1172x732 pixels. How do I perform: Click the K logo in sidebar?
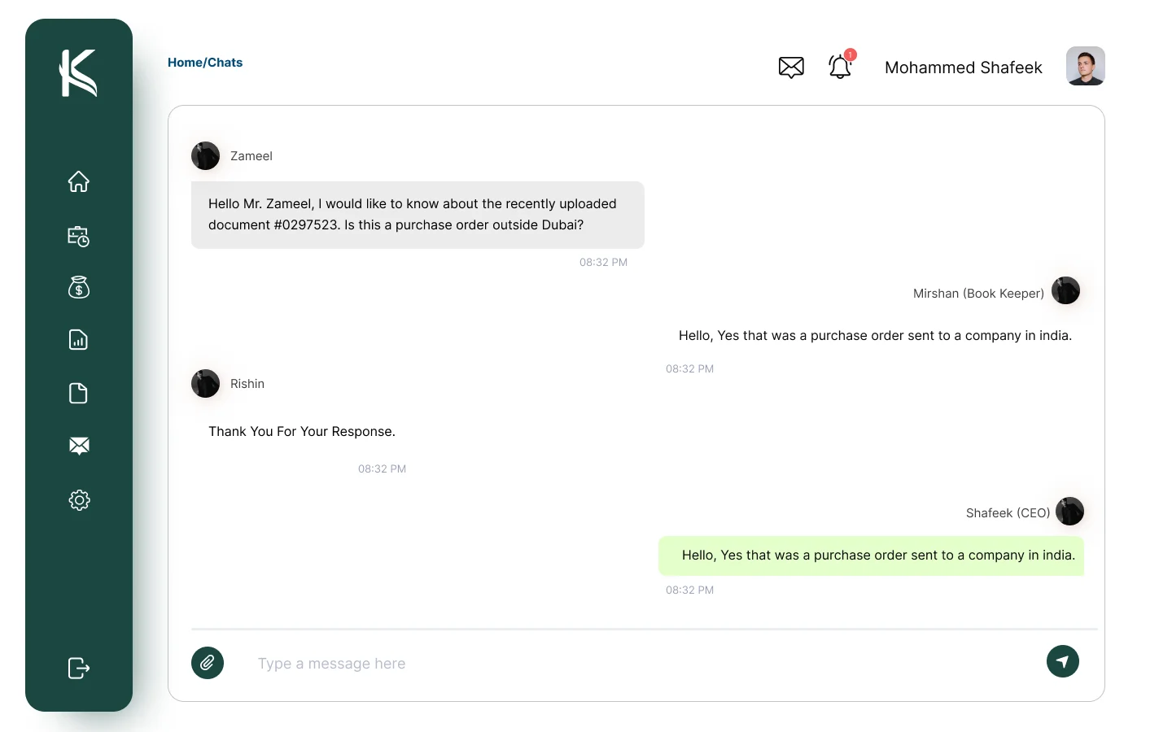click(x=78, y=73)
